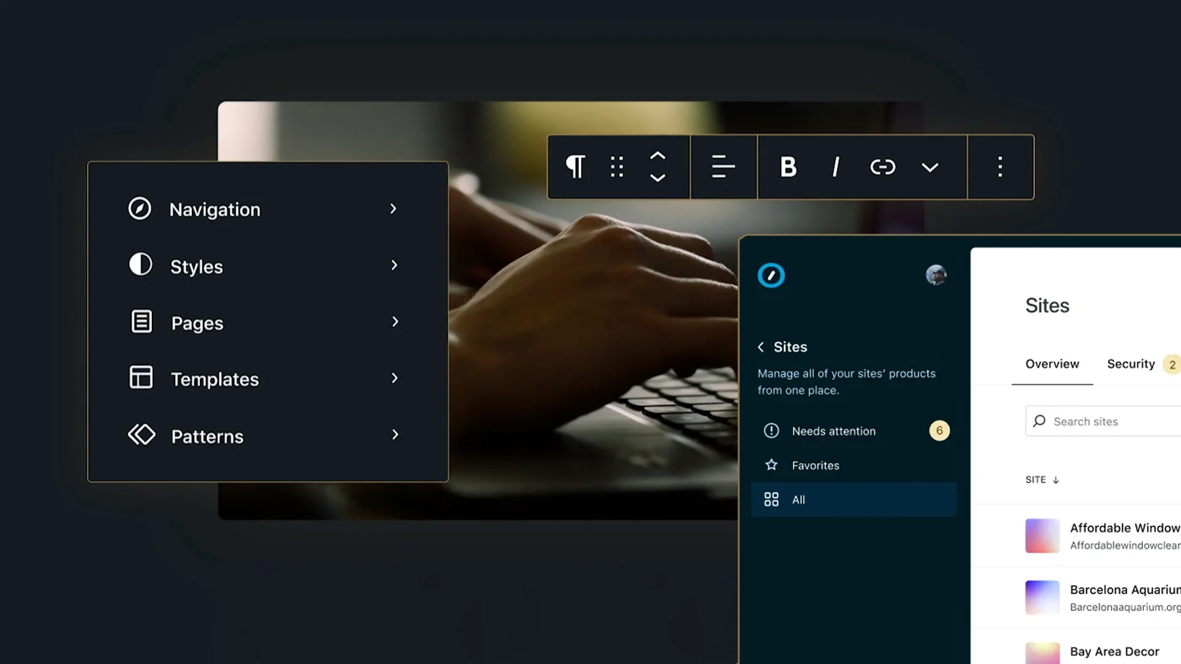
Task: Click the All grid icon
Action: 771,499
